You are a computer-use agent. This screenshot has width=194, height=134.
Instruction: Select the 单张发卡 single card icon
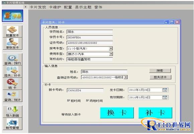[x=12, y=44]
